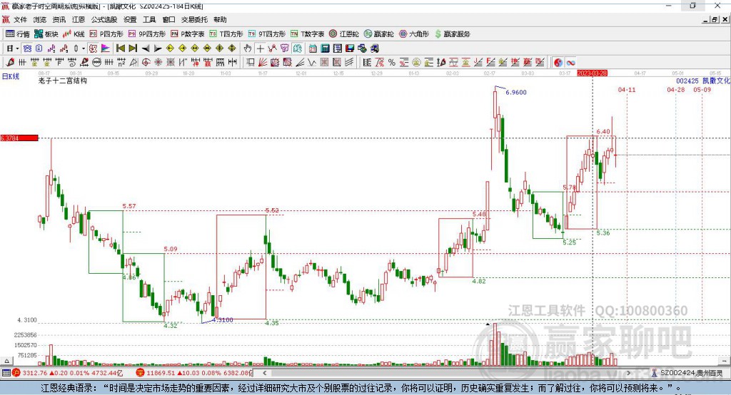The height and width of the screenshot is (395, 731).
Task: Jump to last bar icon
Action: [133, 48]
